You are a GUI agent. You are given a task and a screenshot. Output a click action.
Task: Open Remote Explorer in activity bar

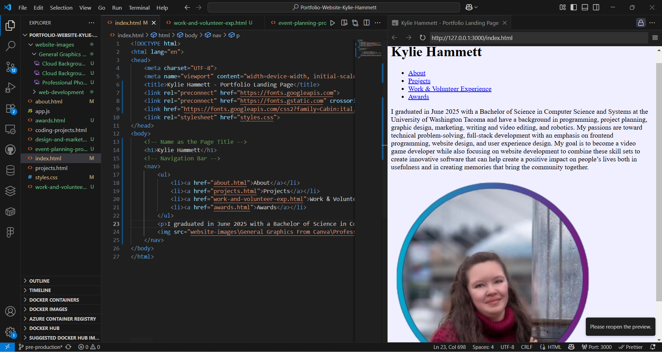coord(10,129)
